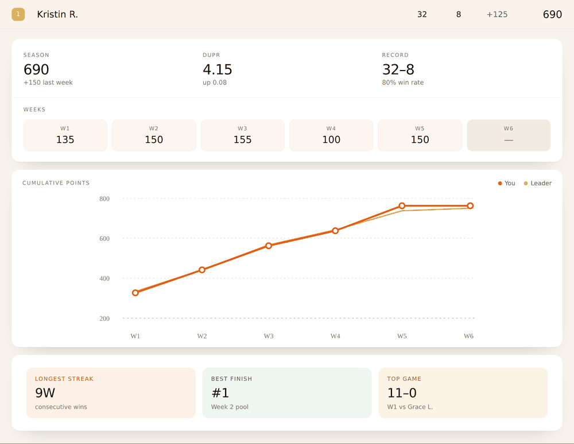Open the Longest Streak 9W card
This screenshot has height=444, width=574.
[111, 393]
